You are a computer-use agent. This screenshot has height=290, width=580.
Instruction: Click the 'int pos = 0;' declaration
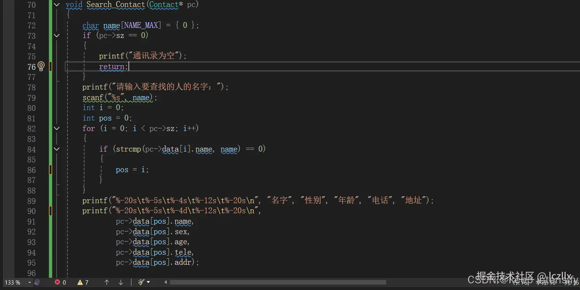pyautogui.click(x=107, y=118)
